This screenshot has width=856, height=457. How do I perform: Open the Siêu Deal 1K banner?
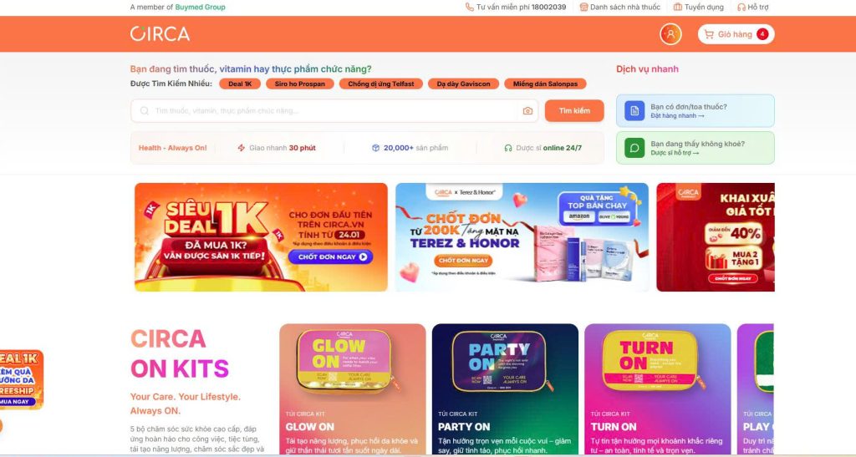coord(261,237)
